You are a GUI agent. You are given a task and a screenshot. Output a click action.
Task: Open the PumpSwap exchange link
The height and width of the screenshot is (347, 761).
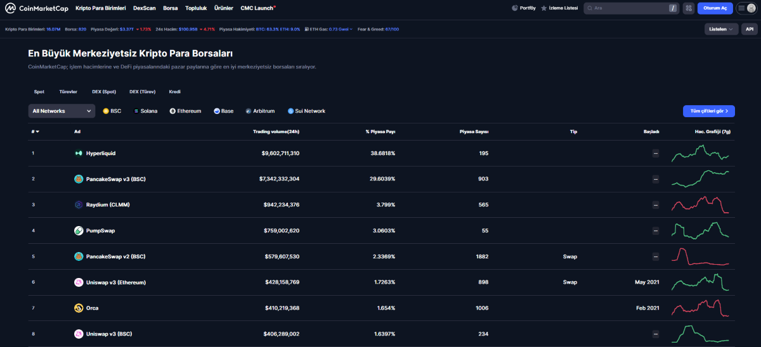pyautogui.click(x=100, y=231)
